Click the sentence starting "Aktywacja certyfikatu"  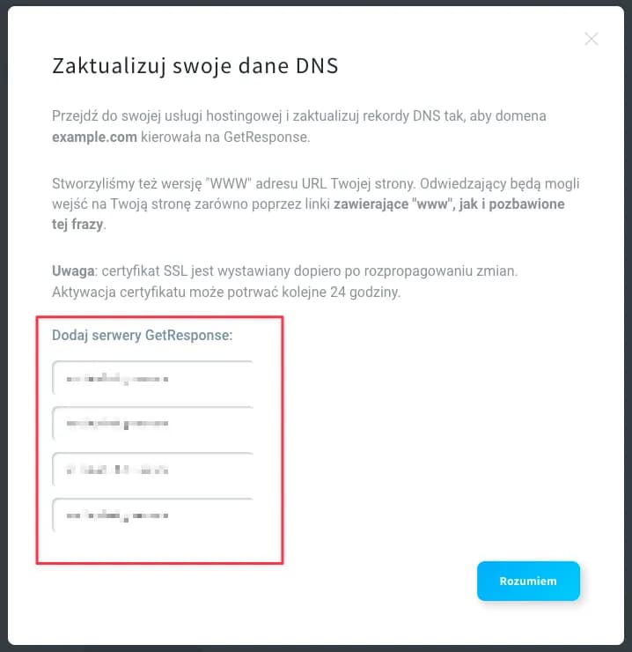226,293
